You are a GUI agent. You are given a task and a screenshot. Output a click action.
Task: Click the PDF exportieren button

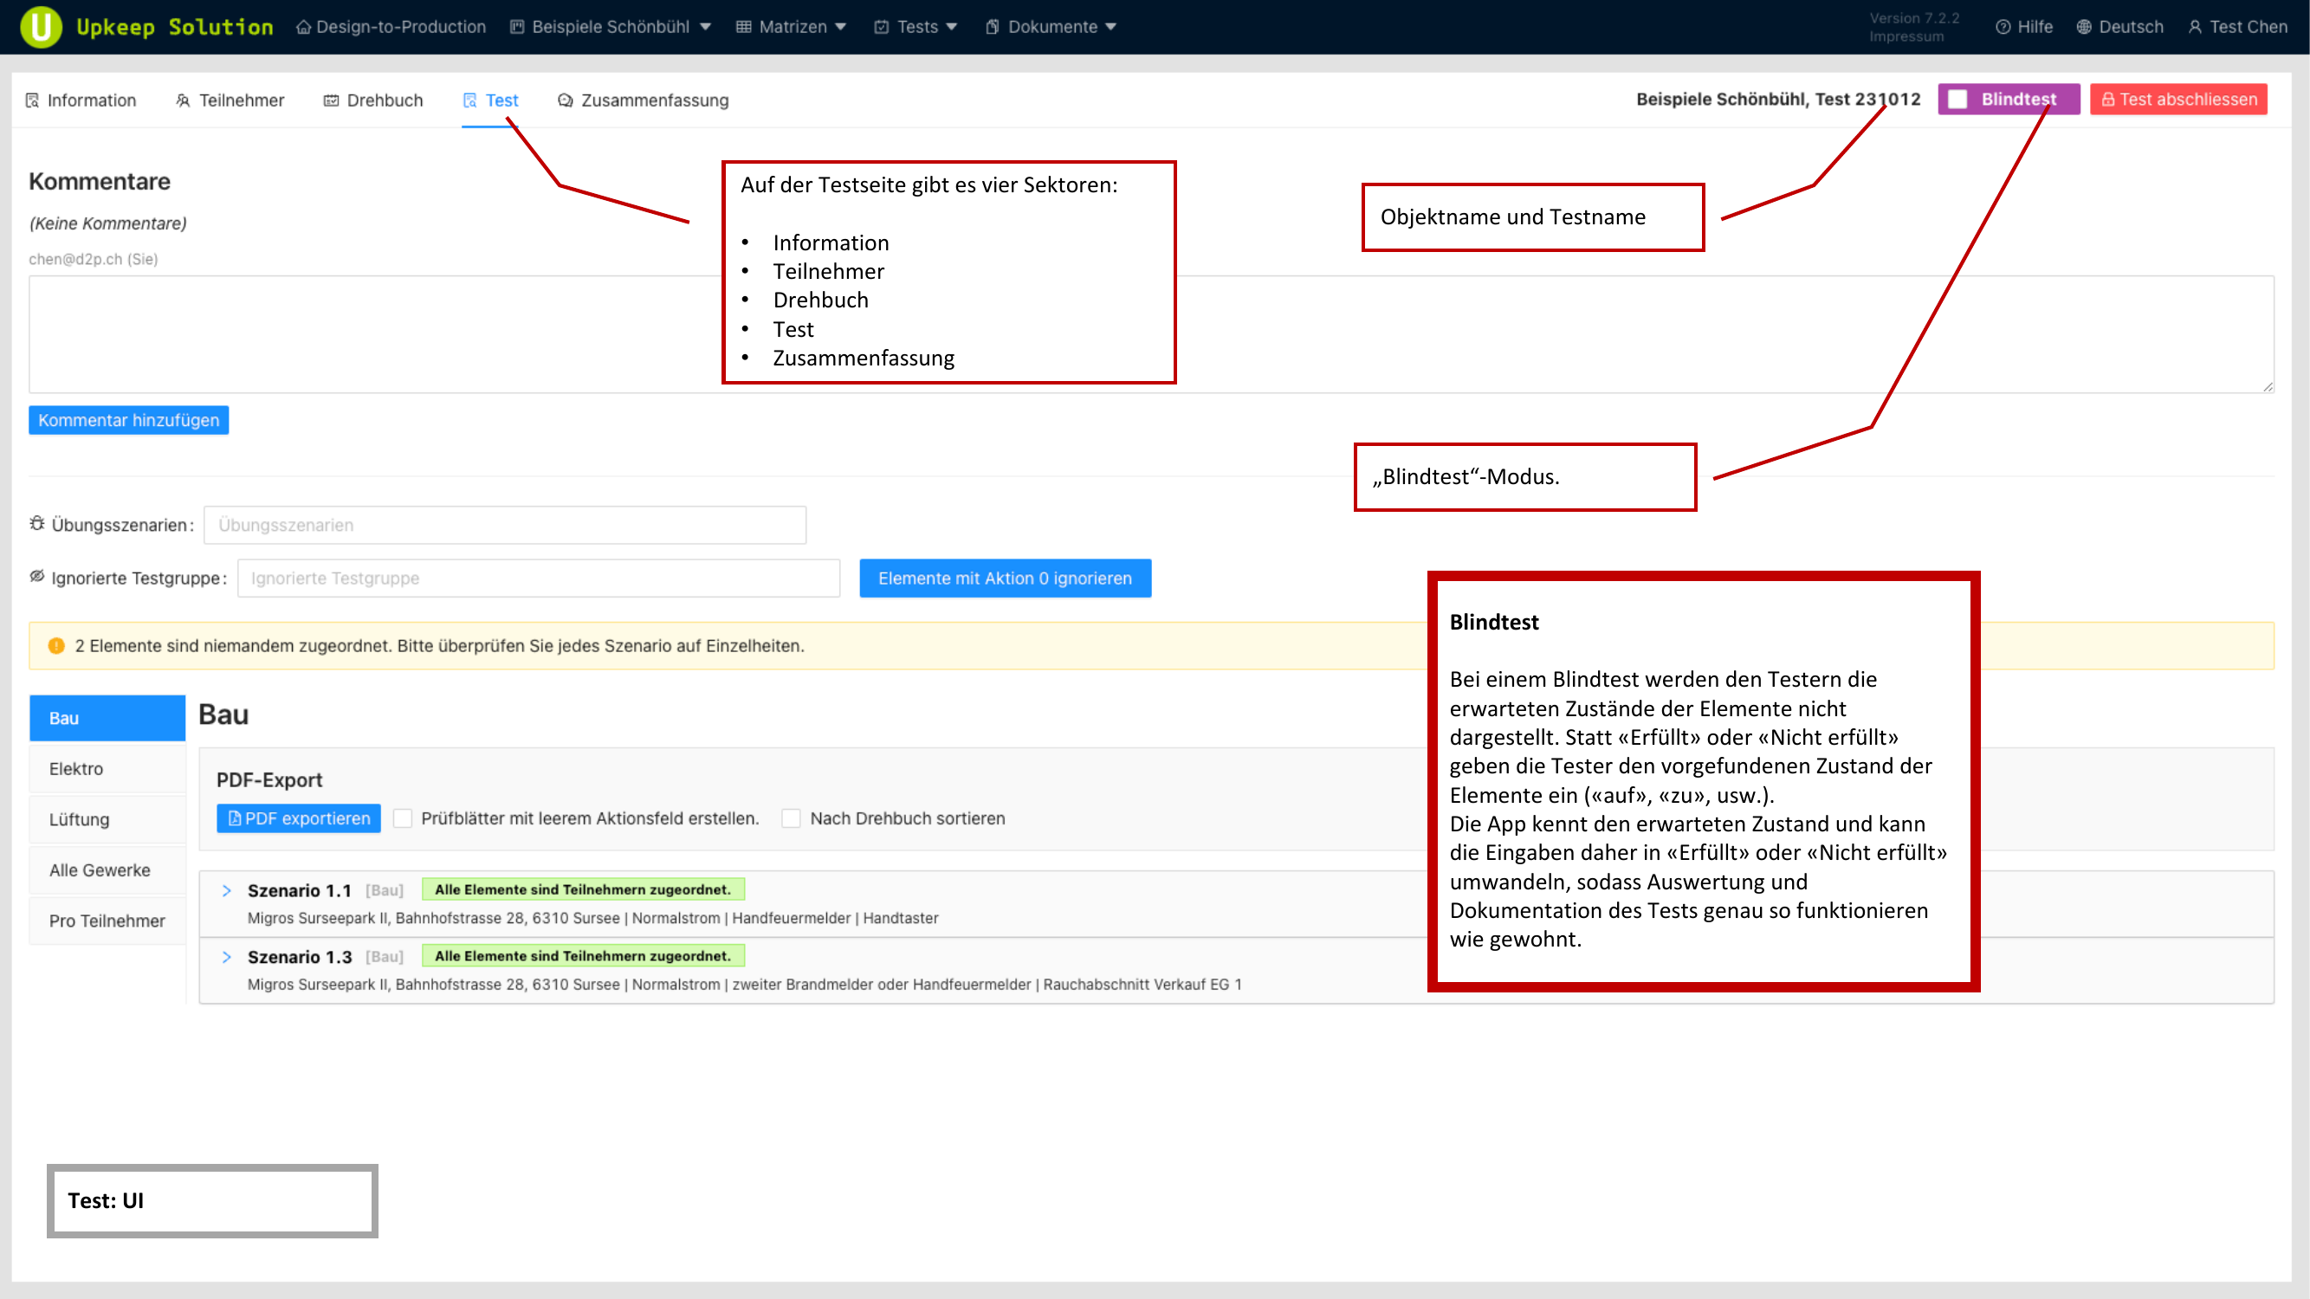tap(299, 818)
